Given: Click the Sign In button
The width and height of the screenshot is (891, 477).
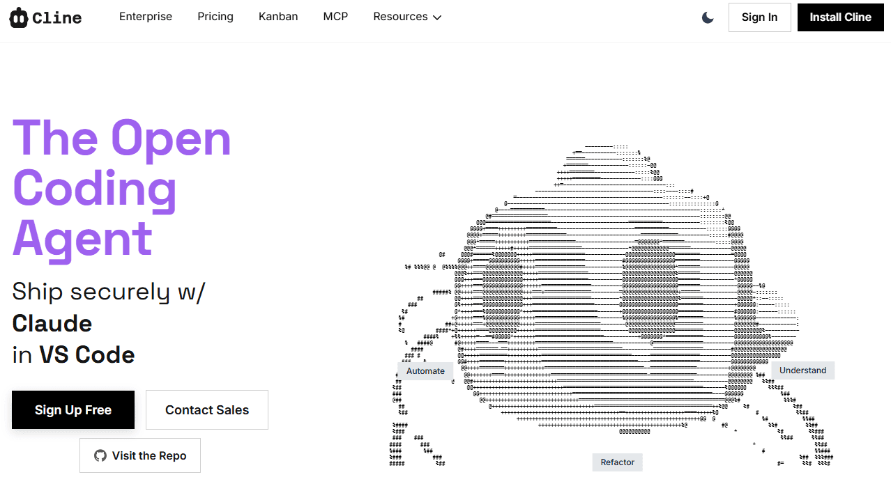Looking at the screenshot, I should [759, 17].
